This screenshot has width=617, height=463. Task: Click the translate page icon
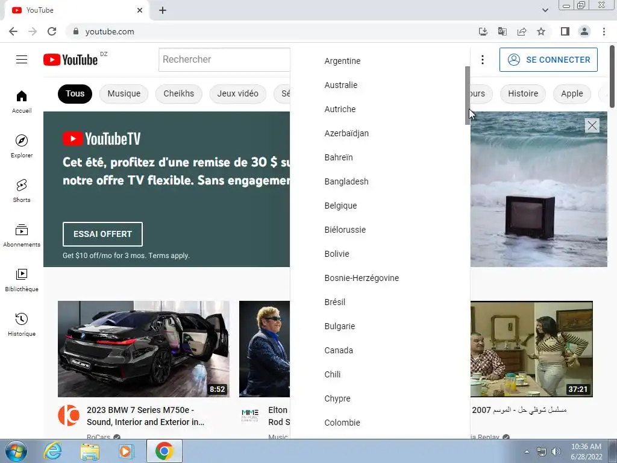pos(503,31)
